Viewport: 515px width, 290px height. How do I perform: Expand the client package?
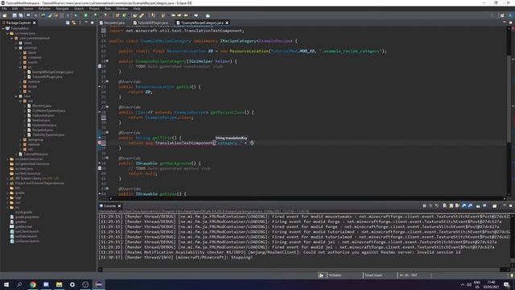click(16, 43)
